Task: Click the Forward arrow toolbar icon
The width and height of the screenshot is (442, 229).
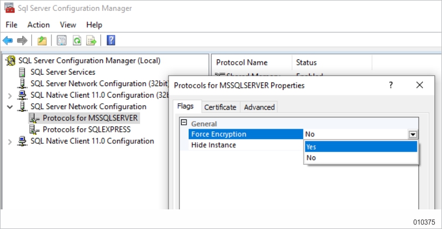Action: click(x=22, y=40)
